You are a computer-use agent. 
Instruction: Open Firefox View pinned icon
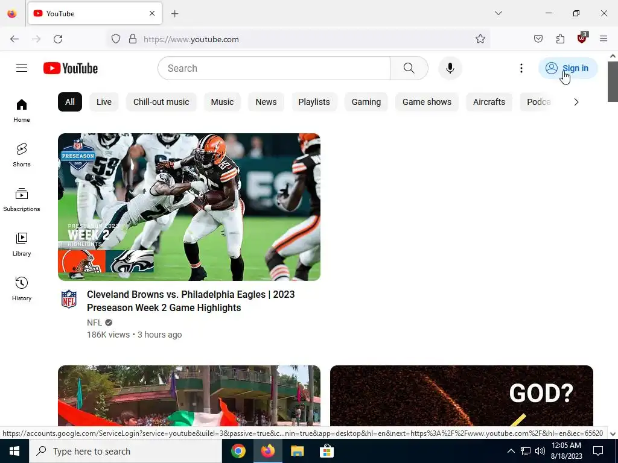point(12,13)
